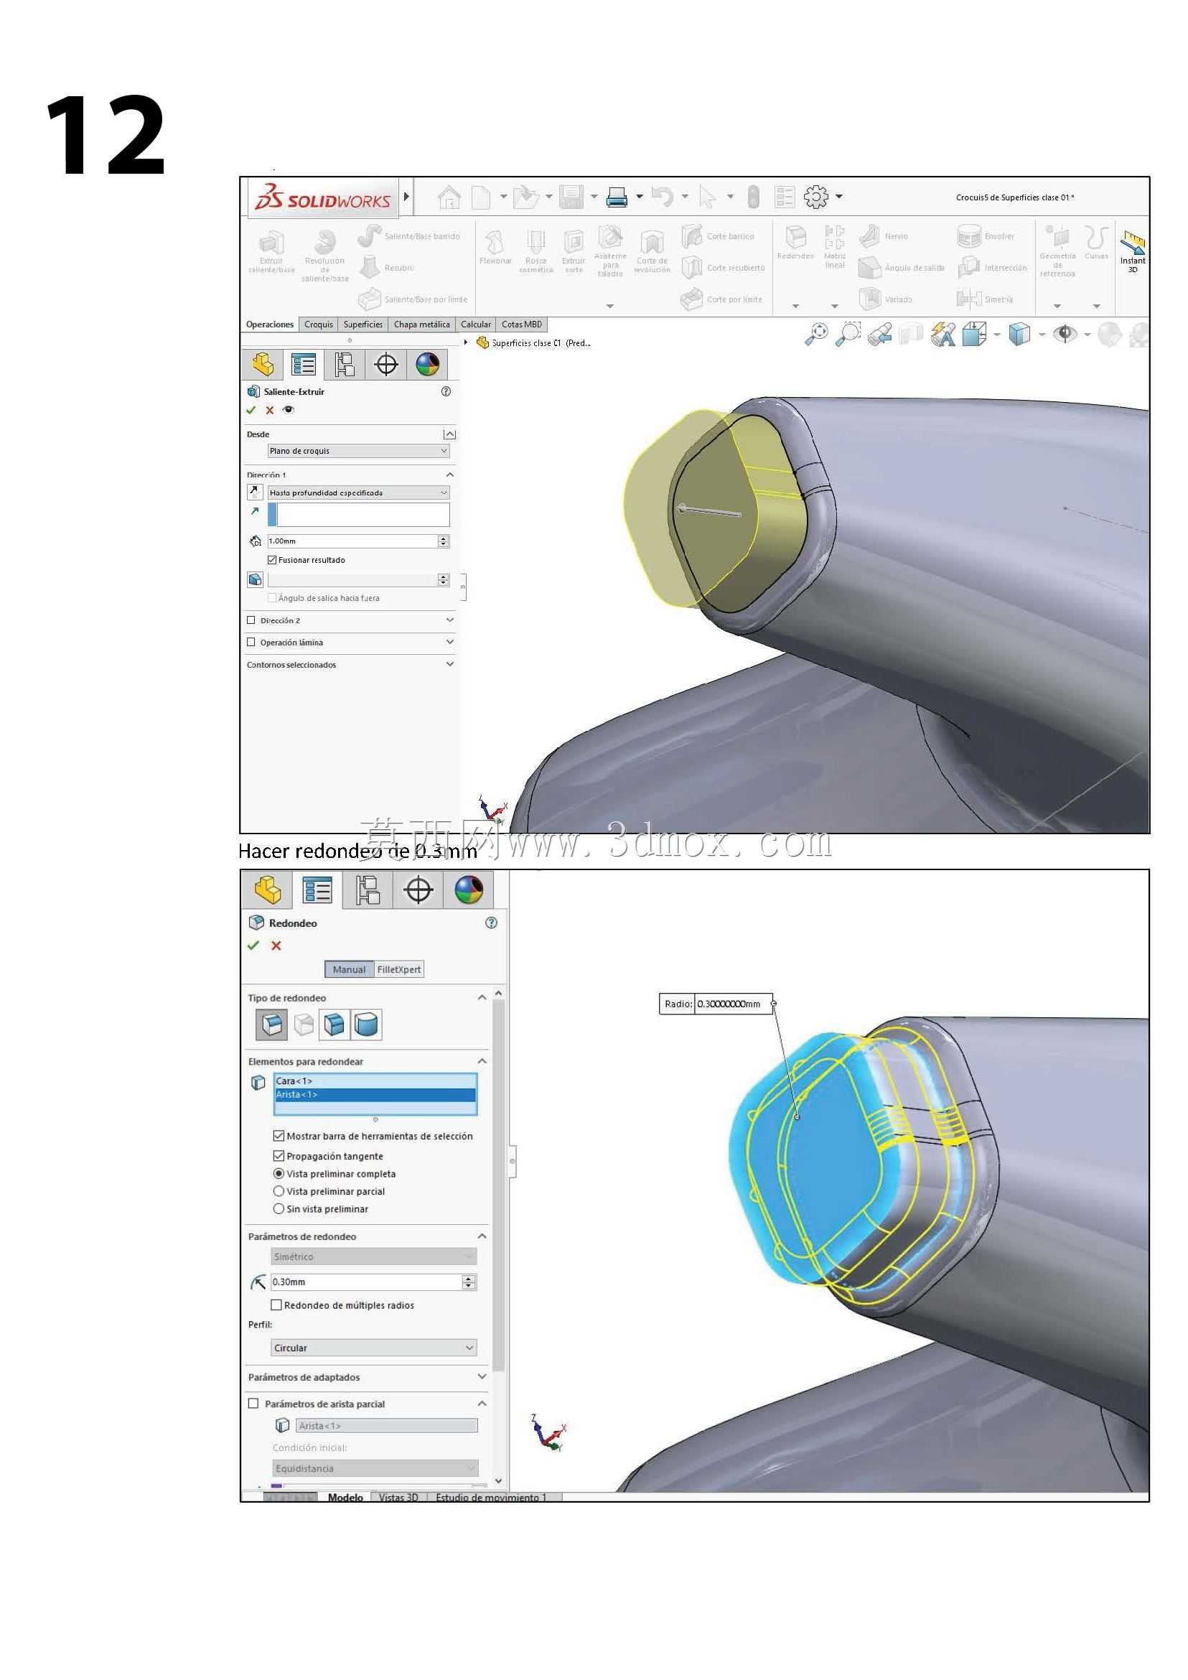Collapse the Tipo de redondeo section
Screen dimensions: 1188x1680
482,997
